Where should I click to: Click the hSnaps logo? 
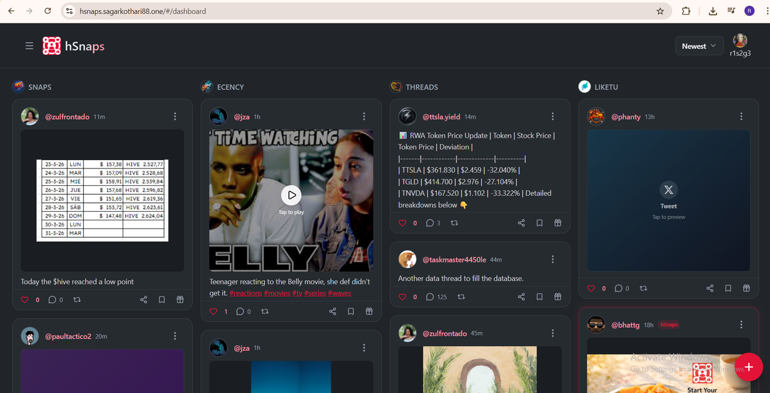(x=73, y=46)
